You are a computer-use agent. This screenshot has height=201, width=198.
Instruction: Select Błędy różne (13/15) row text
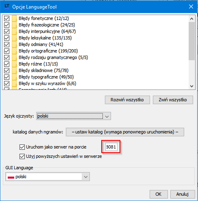(x=38, y=64)
